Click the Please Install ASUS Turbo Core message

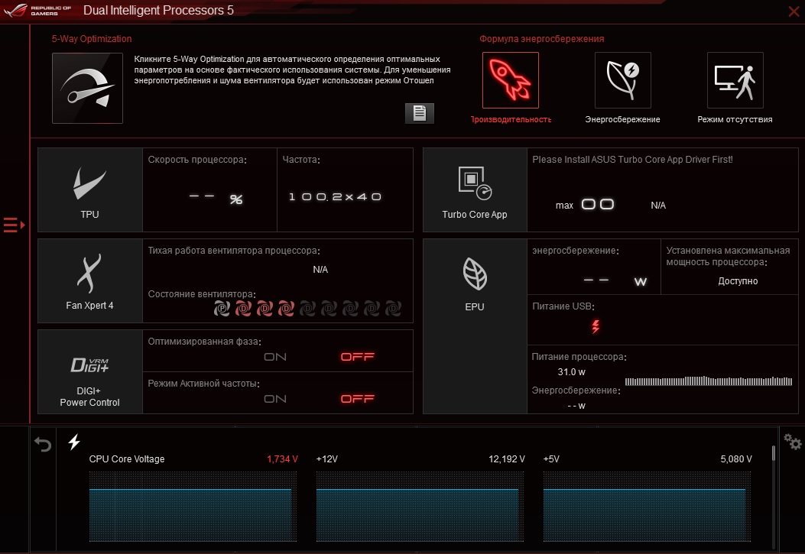coord(632,160)
